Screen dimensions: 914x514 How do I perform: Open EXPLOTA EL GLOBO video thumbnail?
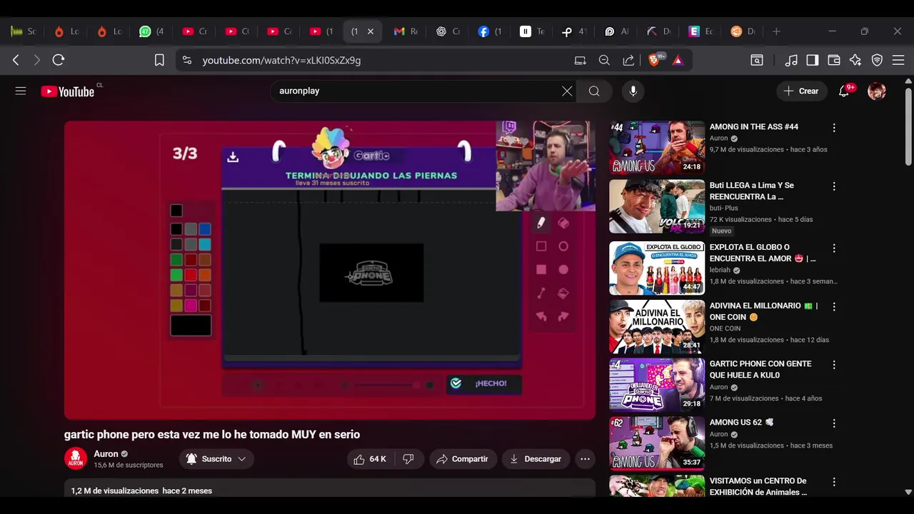click(657, 268)
